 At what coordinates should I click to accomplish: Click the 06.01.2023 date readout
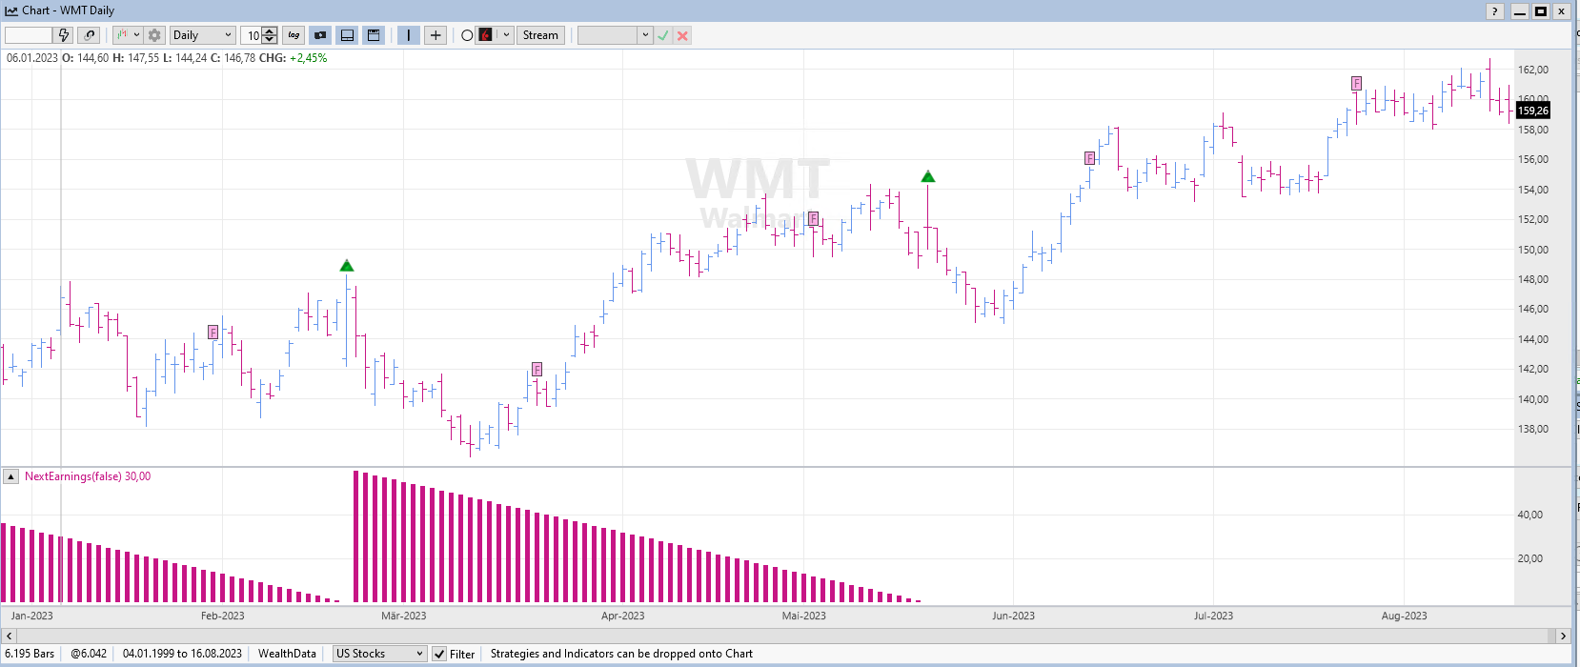point(32,58)
